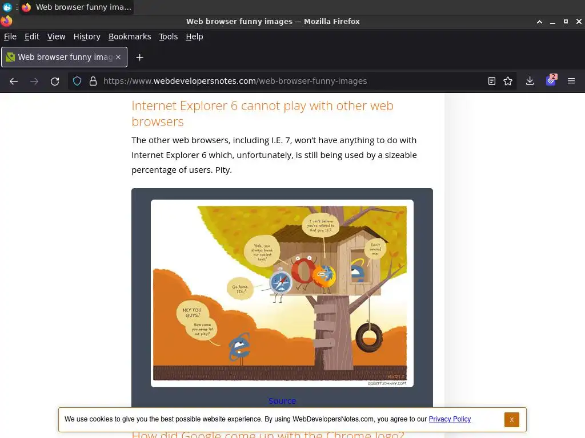The width and height of the screenshot is (585, 438).
Task: Open the extension icon with badge 2
Action: pos(551,80)
